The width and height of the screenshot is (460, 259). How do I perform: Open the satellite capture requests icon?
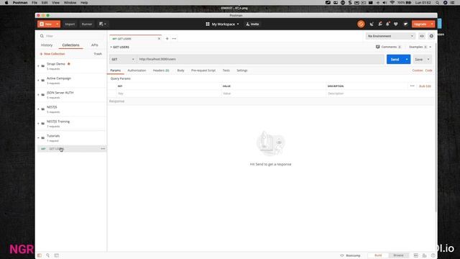click(x=372, y=24)
